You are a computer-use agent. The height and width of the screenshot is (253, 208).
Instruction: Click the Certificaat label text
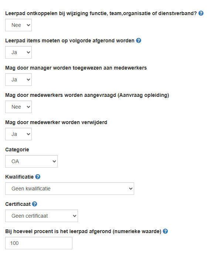click(x=18, y=204)
